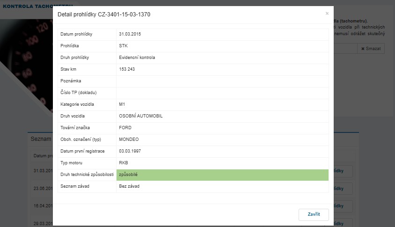Click the STK value in Prohlídka row
This screenshot has width=395, height=227.
pos(124,45)
